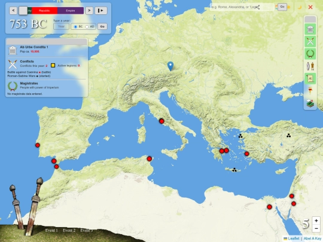Click the timeline slider handle
This screenshot has height=242, width=323.
click(x=23, y=11)
